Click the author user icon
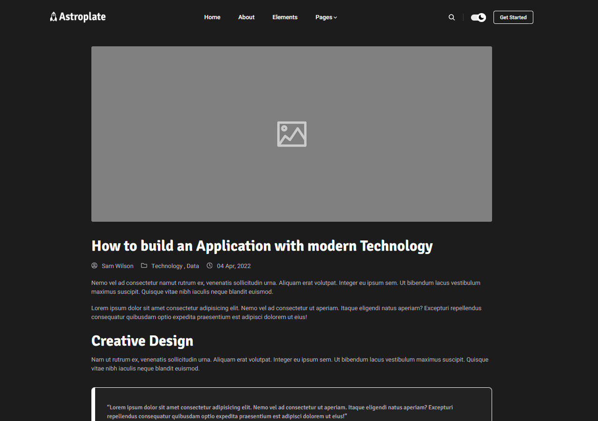 coord(94,266)
